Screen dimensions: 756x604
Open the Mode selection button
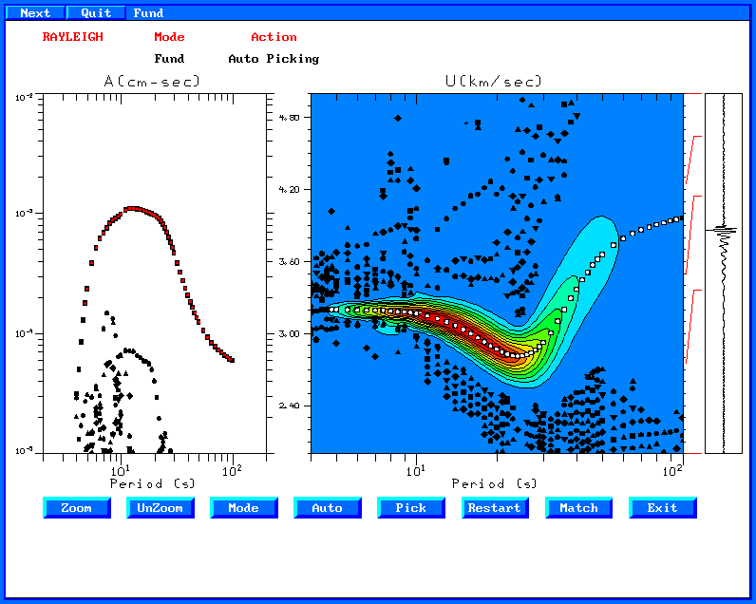(244, 508)
